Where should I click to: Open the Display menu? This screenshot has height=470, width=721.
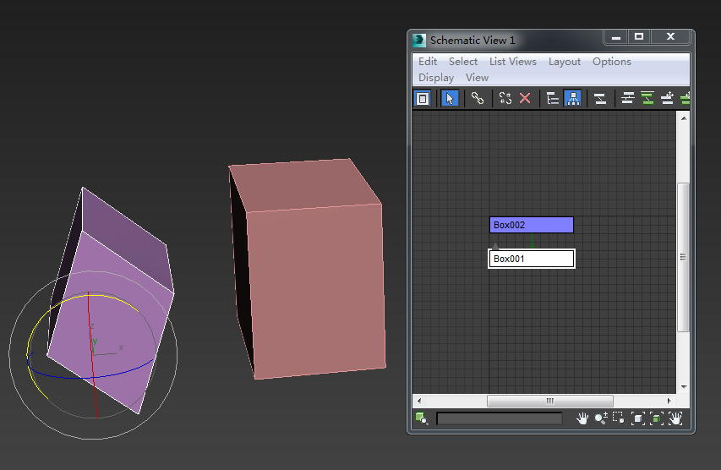click(436, 78)
